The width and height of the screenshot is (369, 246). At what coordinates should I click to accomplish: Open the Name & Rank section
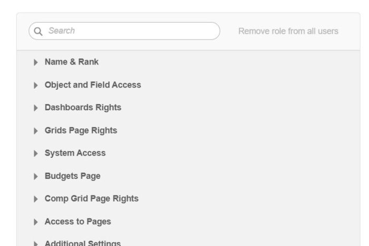coord(72,62)
